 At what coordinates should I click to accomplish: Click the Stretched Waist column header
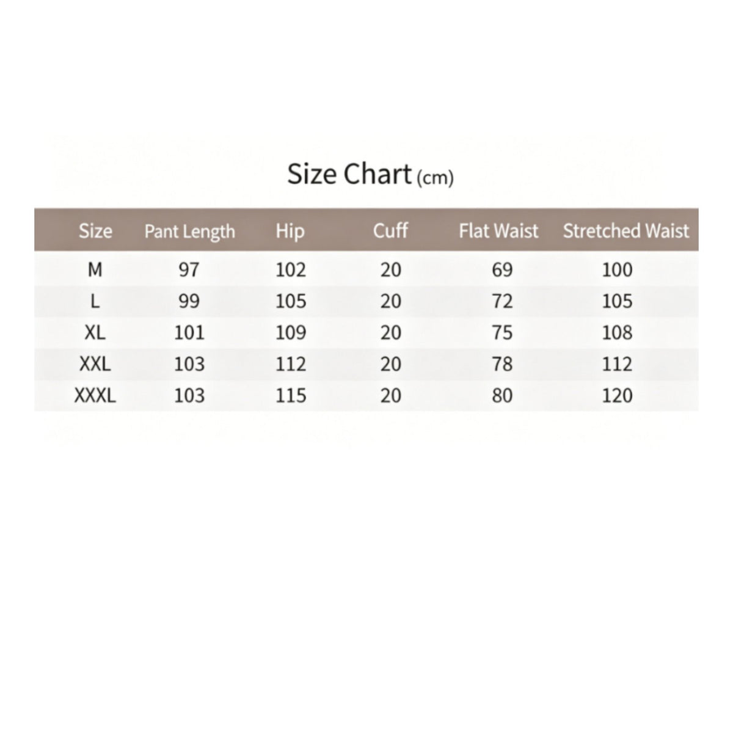coord(625,231)
